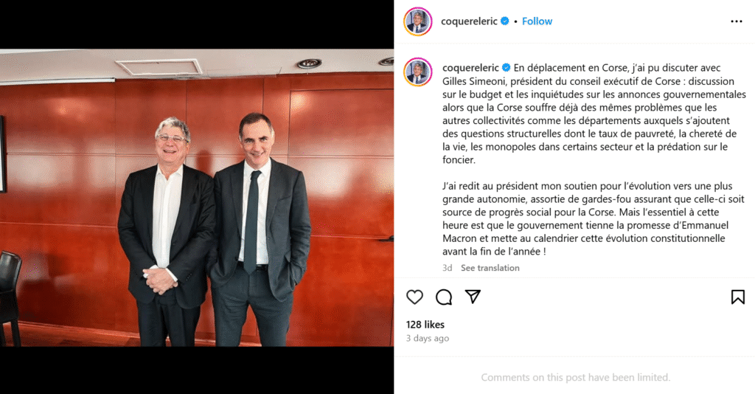Viewport: 755px width, 394px height.
Task: Open comments with the speech bubble icon
Action: click(x=444, y=297)
